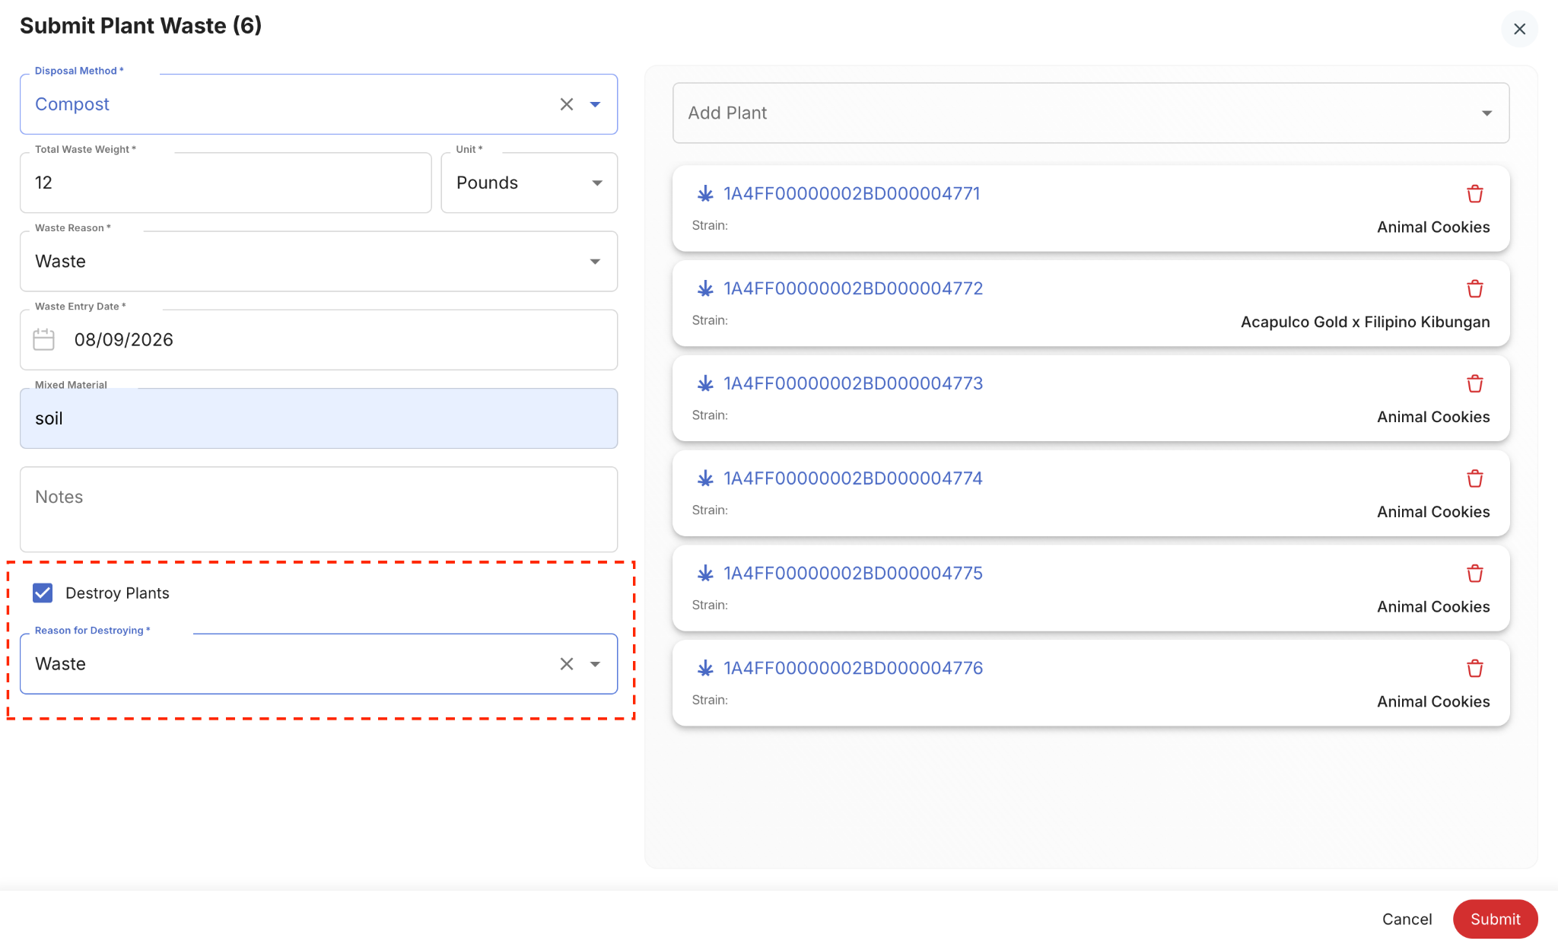
Task: Clear the Reason for Destroying value
Action: tap(567, 664)
